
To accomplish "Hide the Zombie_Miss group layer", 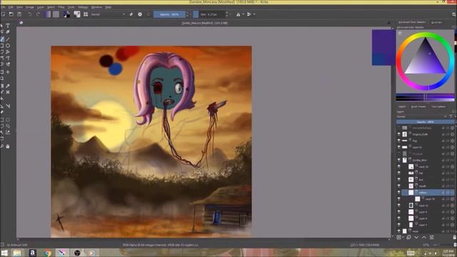I will [398, 160].
